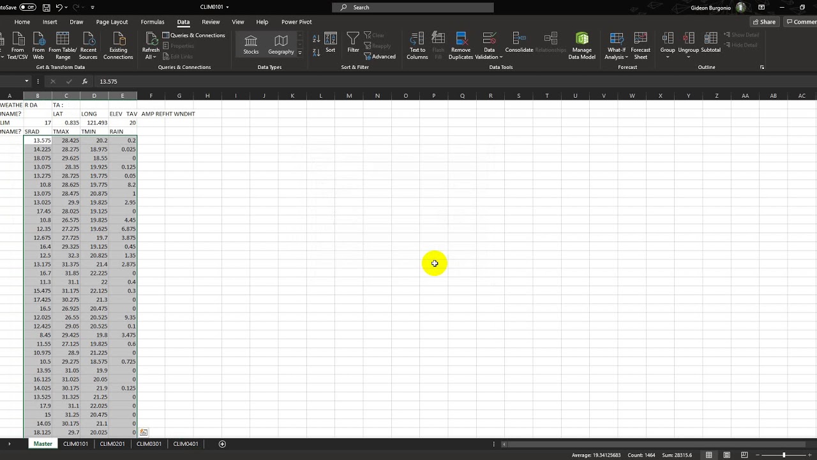The width and height of the screenshot is (817, 460).
Task: Open Manage Data Model
Action: [x=581, y=46]
